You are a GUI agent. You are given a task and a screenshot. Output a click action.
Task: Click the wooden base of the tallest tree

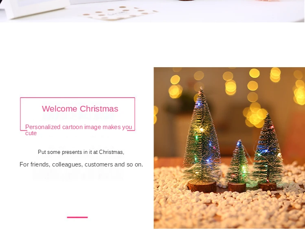202,186
